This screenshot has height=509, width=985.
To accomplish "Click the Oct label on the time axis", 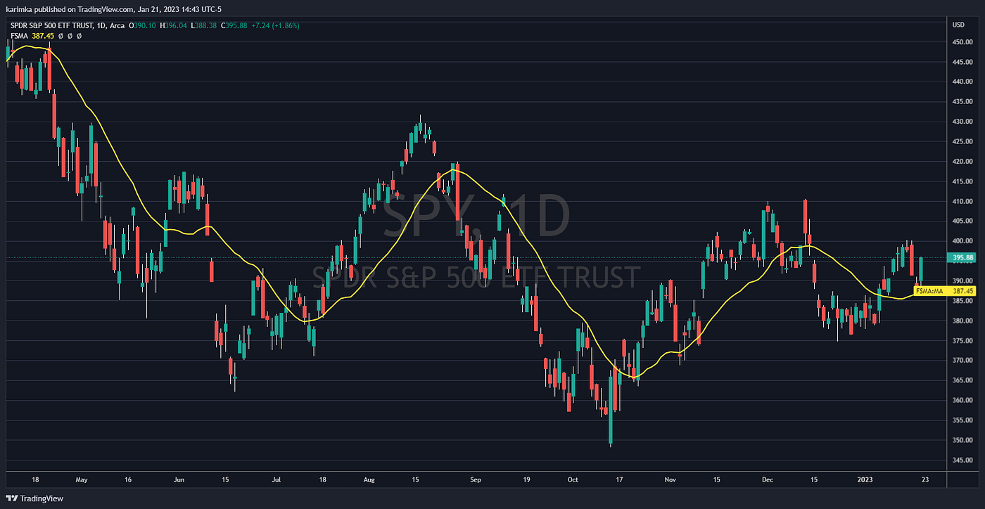I will (x=573, y=480).
